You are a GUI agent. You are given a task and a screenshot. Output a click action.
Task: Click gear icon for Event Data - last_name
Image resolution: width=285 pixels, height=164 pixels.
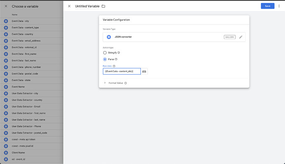pos(6,61)
